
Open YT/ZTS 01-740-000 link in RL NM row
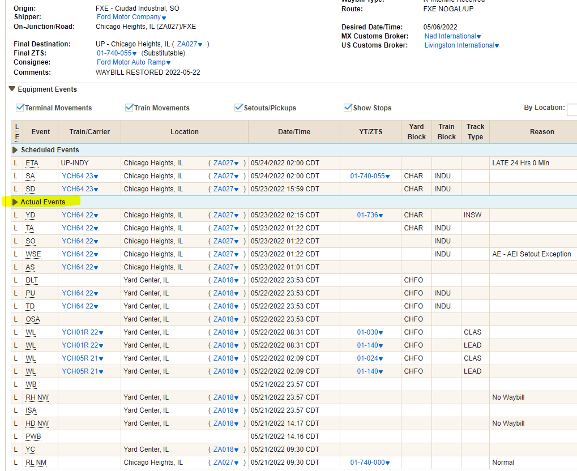point(370,462)
